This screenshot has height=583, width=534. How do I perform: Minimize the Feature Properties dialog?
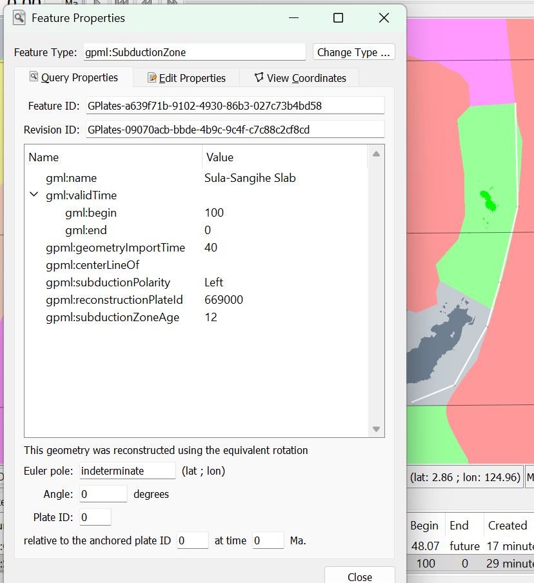pos(292,18)
